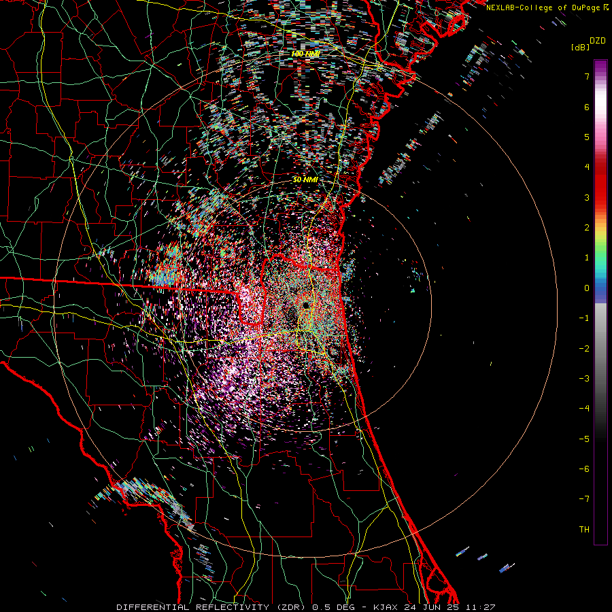Click the 6 value on the color scale
The image size is (612, 612).
click(587, 107)
